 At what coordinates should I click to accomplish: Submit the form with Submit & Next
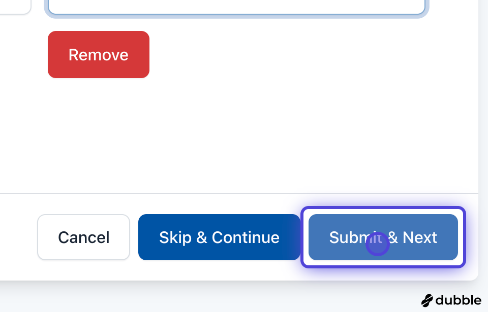[x=383, y=237]
